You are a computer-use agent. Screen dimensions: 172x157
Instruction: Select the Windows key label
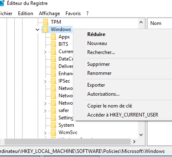[x=61, y=29]
